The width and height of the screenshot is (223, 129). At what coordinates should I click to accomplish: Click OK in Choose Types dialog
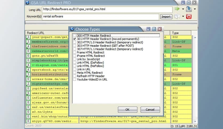128,110
